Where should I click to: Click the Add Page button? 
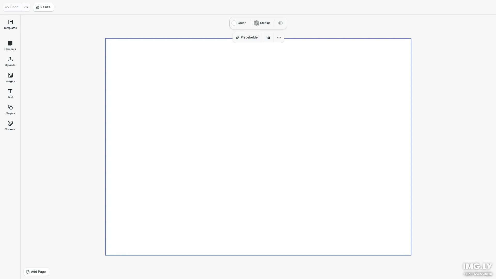36,272
